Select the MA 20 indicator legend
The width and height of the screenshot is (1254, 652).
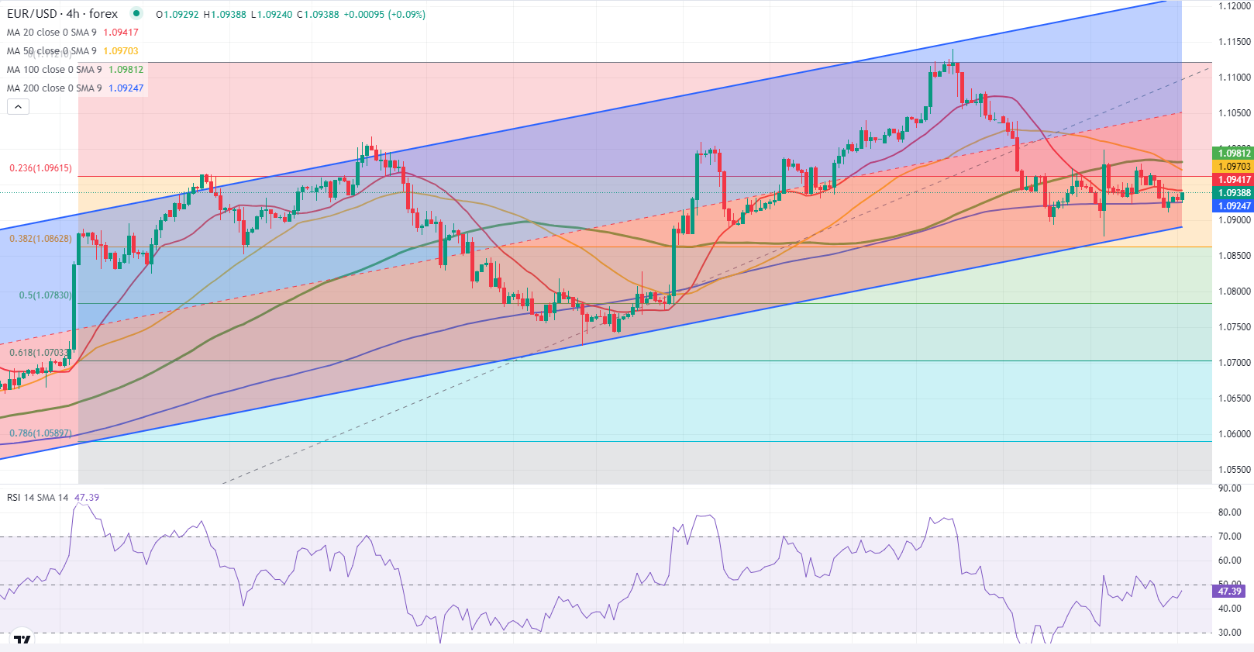pos(52,33)
